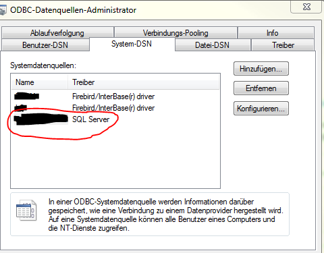324x253 pixels.
Task: Click the ODBC-Datenquellen-Administrator title text
Action: 74,10
